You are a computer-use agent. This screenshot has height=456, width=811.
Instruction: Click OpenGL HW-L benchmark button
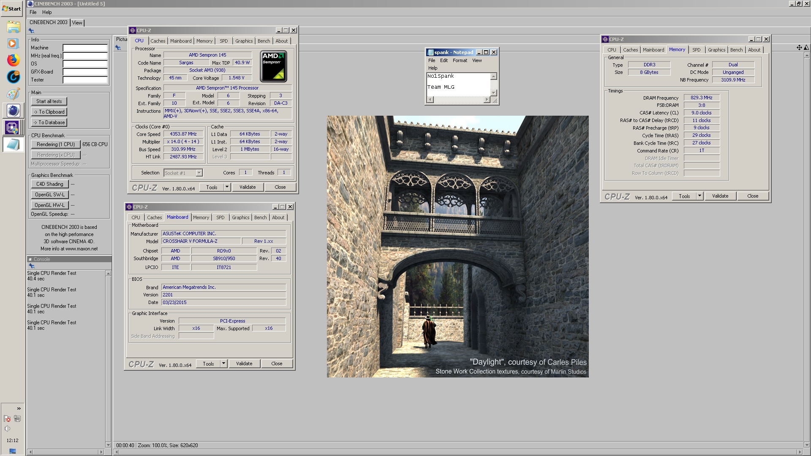(x=49, y=205)
